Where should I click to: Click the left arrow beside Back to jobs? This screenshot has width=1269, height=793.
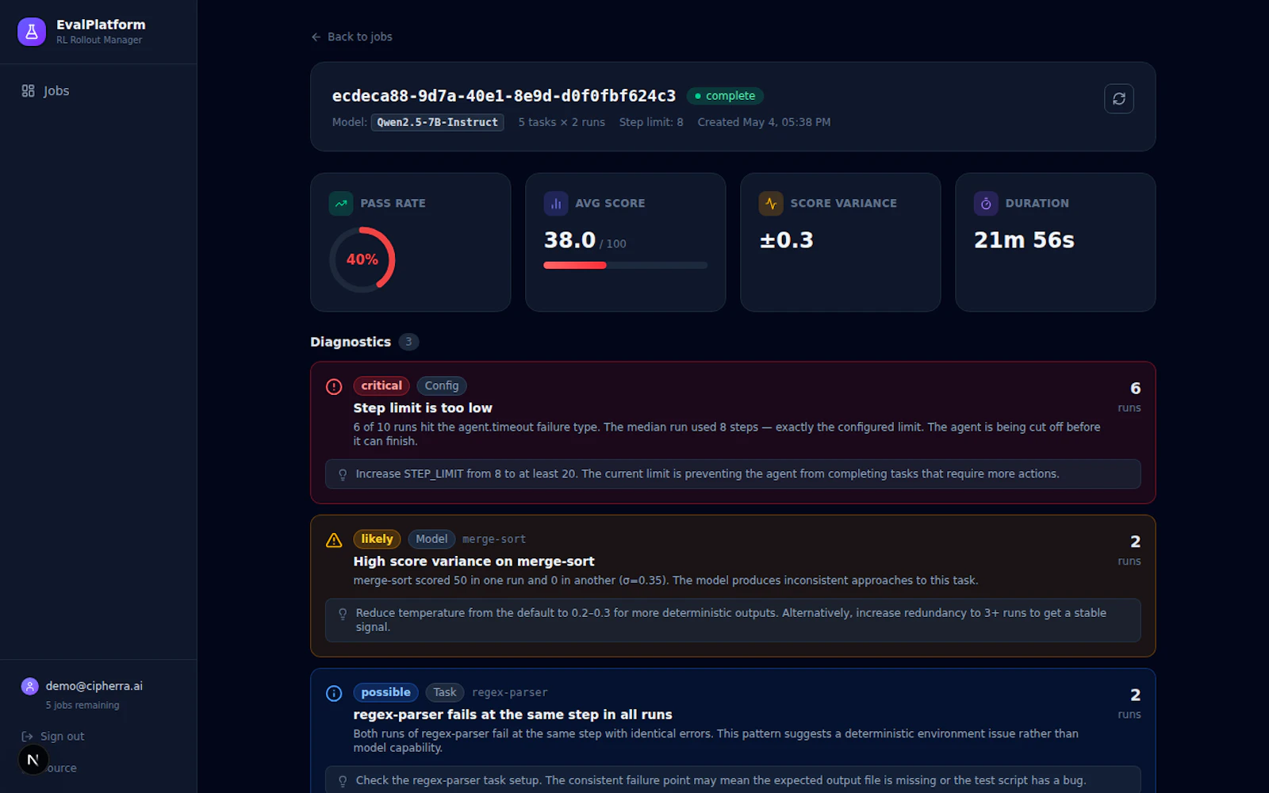pyautogui.click(x=316, y=37)
